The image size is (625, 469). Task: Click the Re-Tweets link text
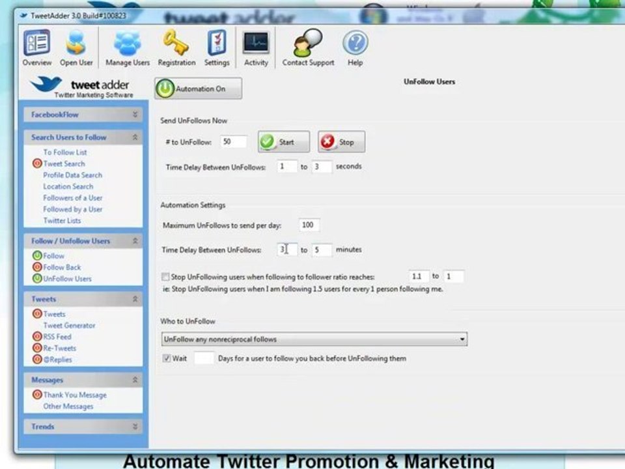click(x=59, y=348)
